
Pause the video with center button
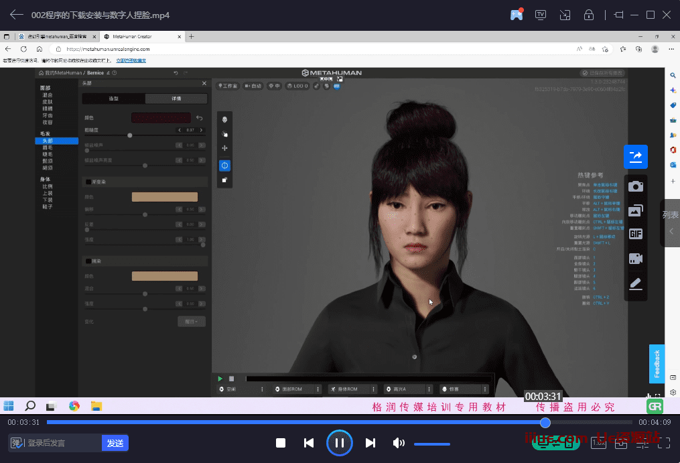point(340,443)
